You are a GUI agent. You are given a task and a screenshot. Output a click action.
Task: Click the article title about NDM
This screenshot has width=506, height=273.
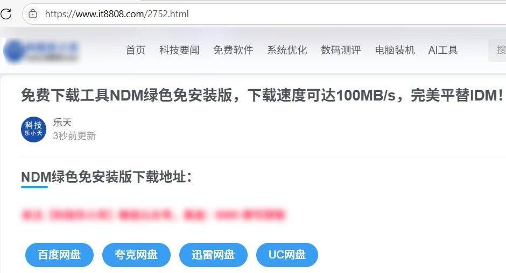pos(262,96)
